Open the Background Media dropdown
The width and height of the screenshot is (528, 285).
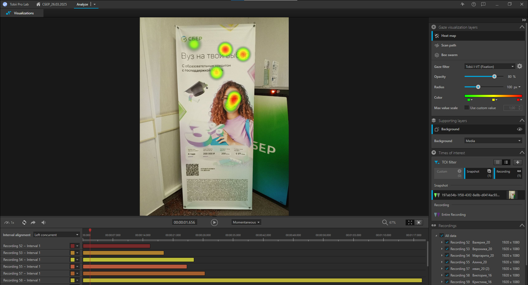tap(493, 141)
